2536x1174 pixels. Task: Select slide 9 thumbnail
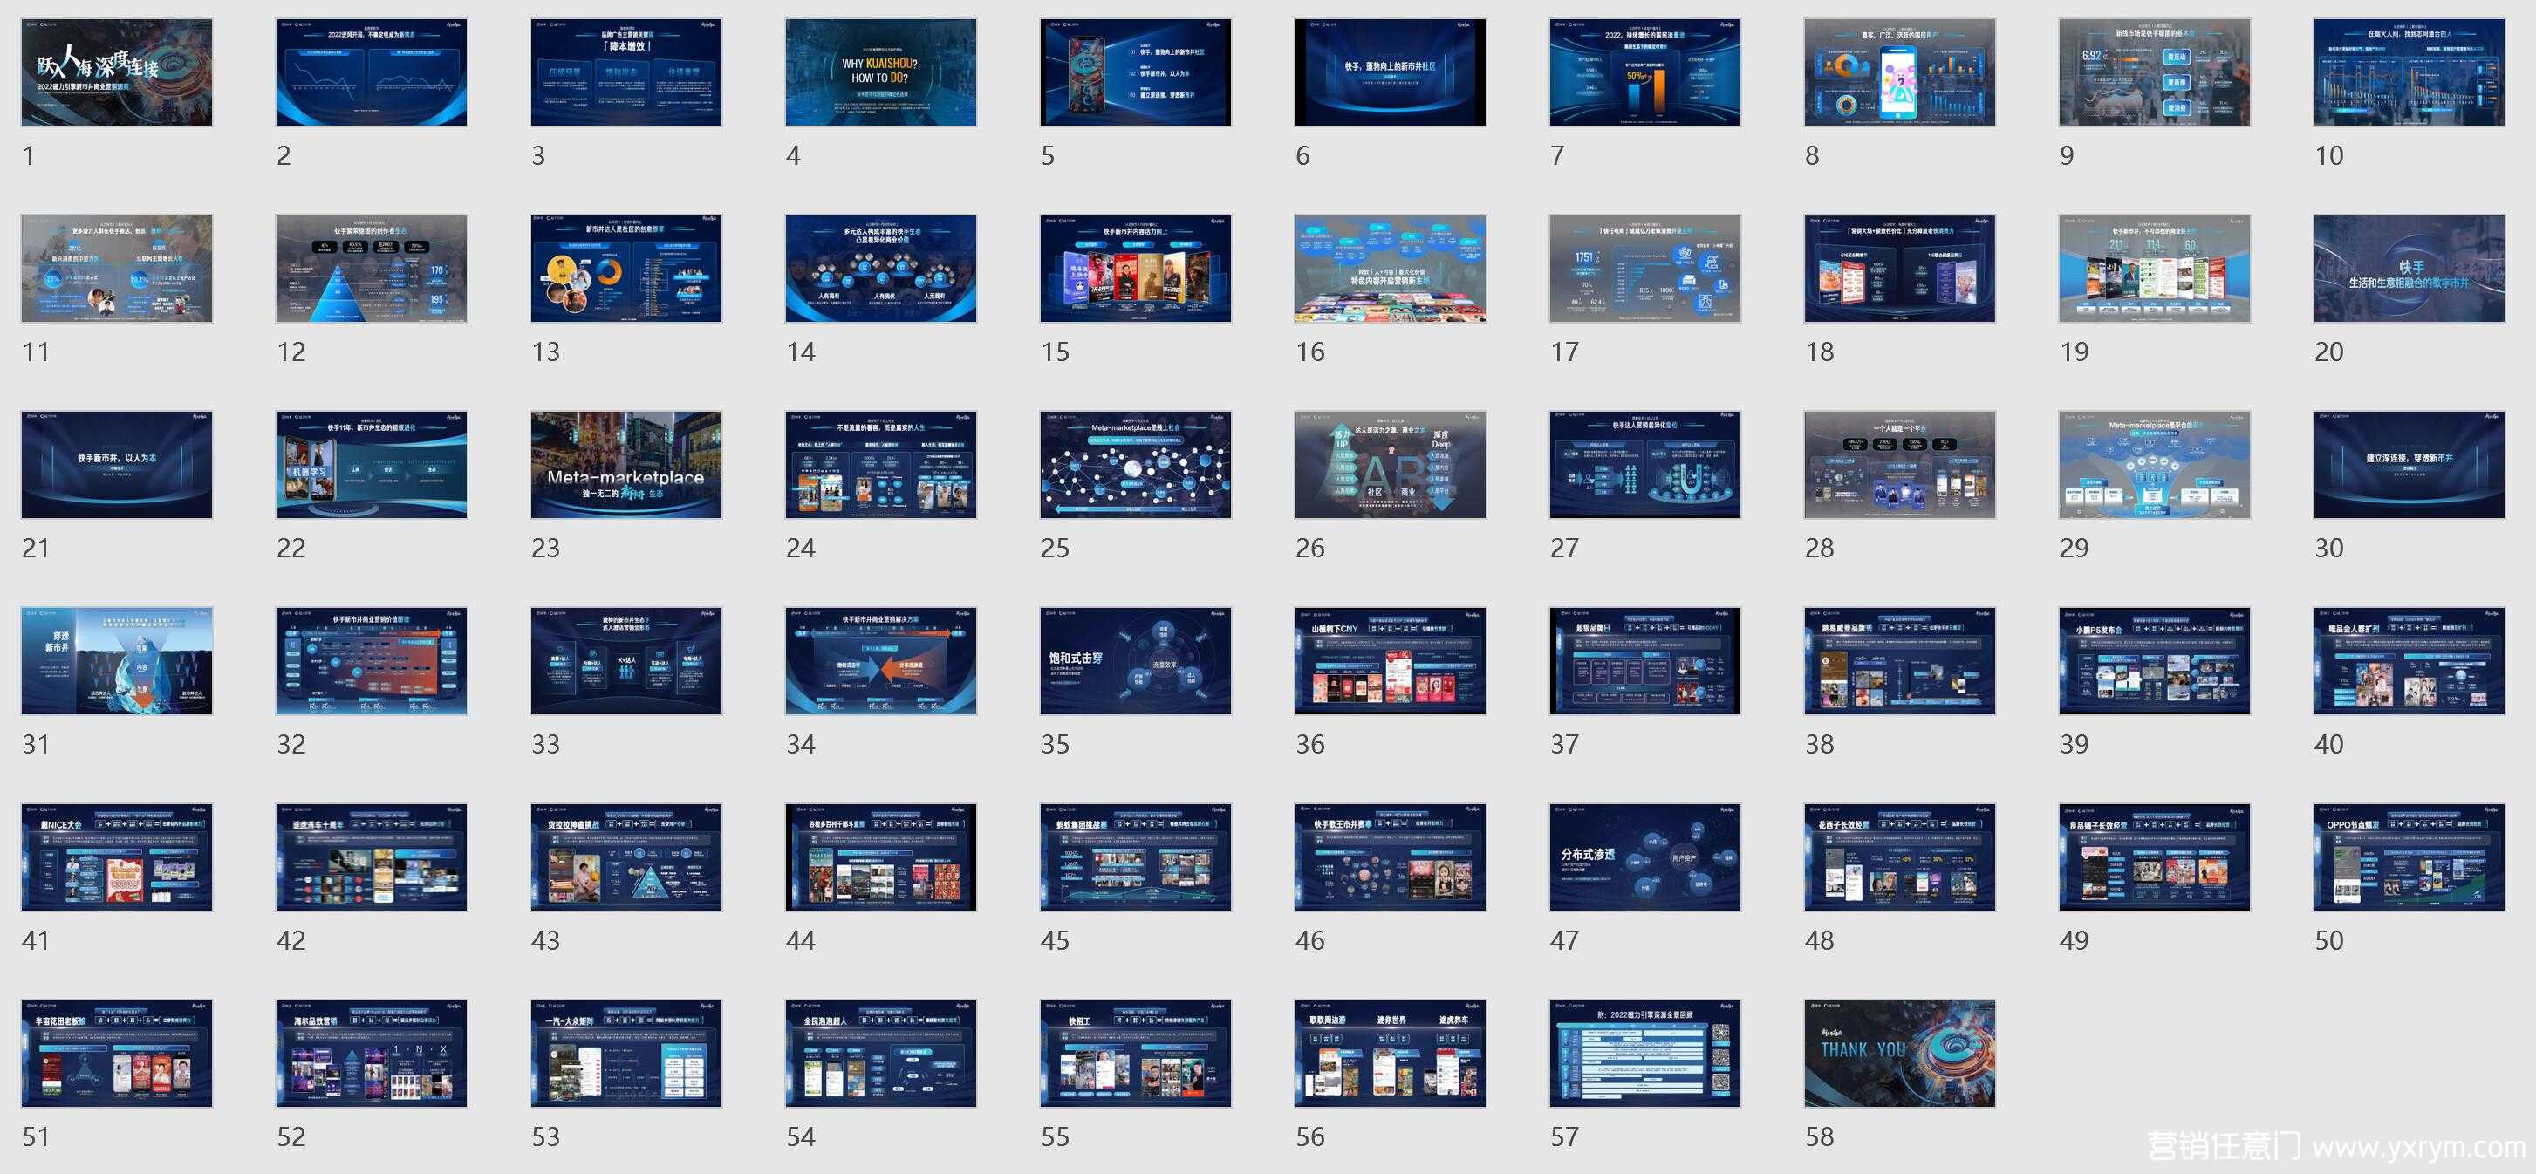click(2154, 72)
